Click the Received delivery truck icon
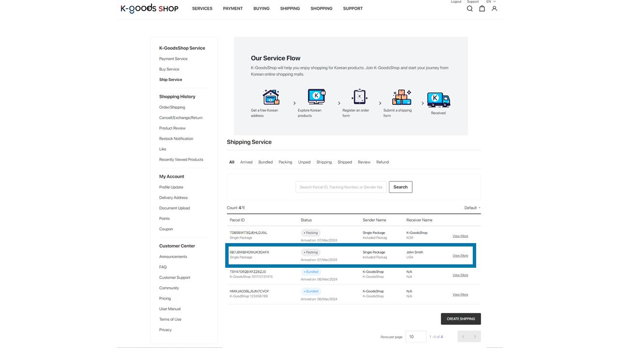This screenshot has height=348, width=620. point(438,100)
